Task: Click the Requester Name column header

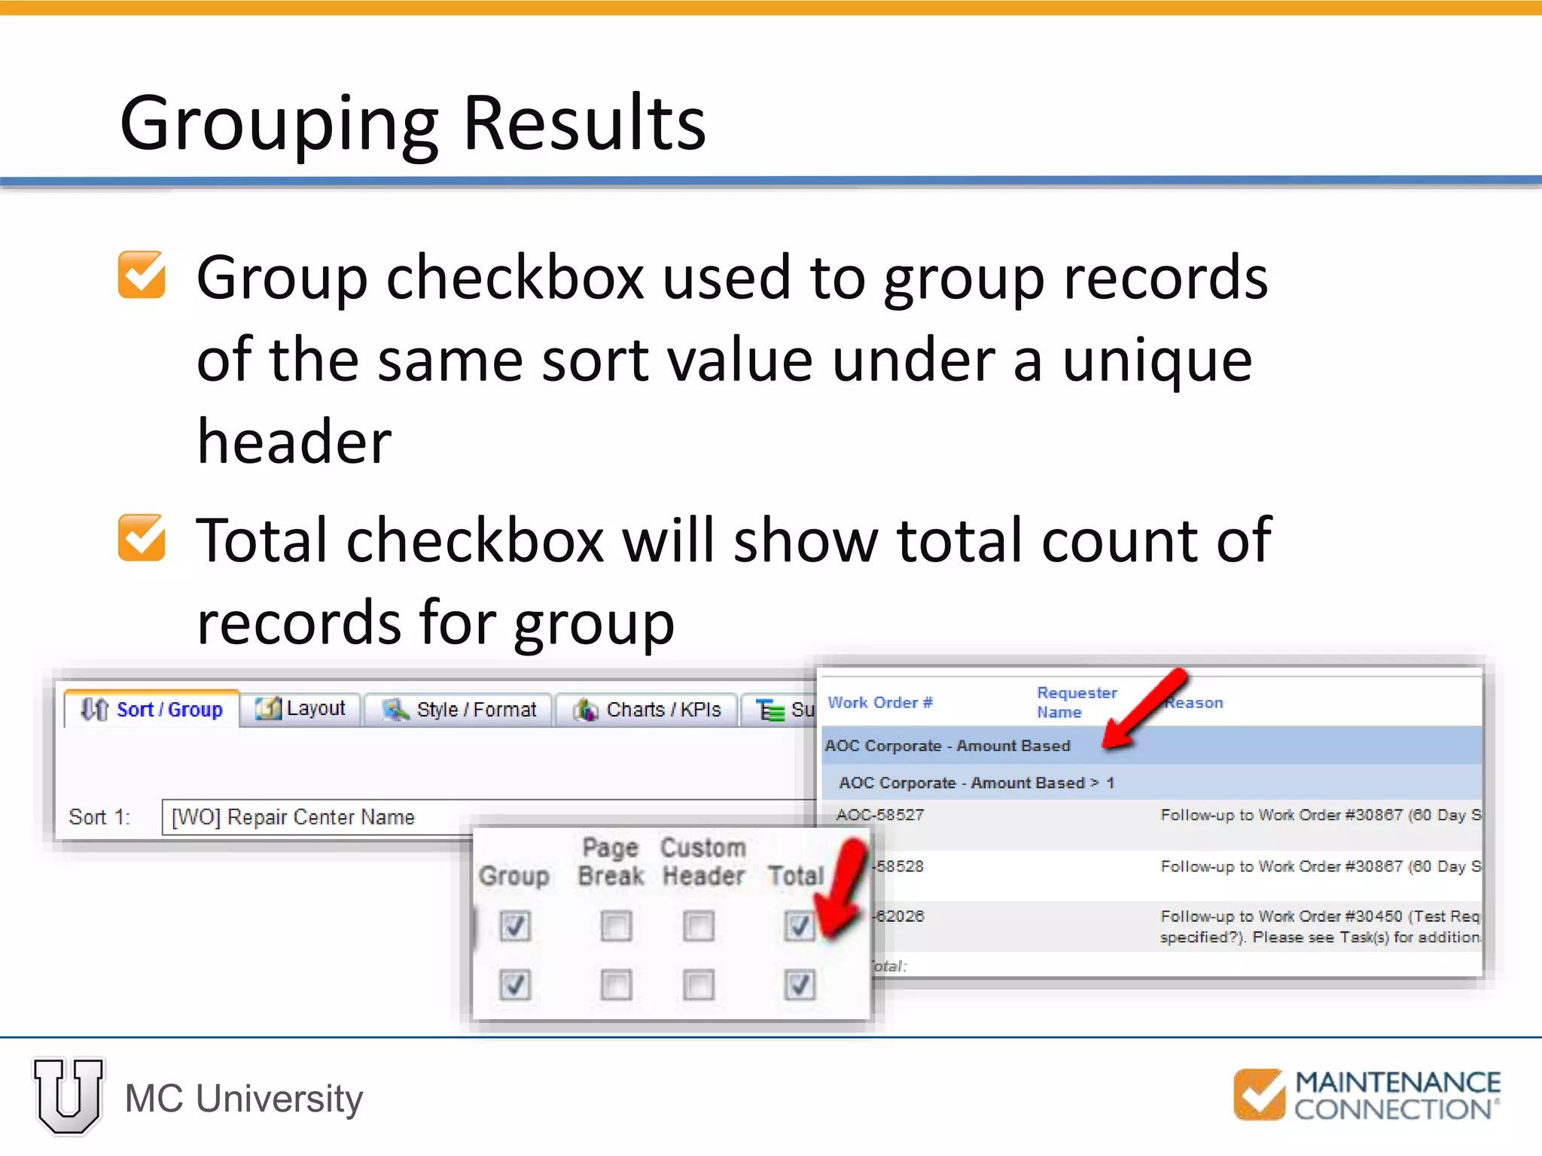Action: [x=1077, y=702]
